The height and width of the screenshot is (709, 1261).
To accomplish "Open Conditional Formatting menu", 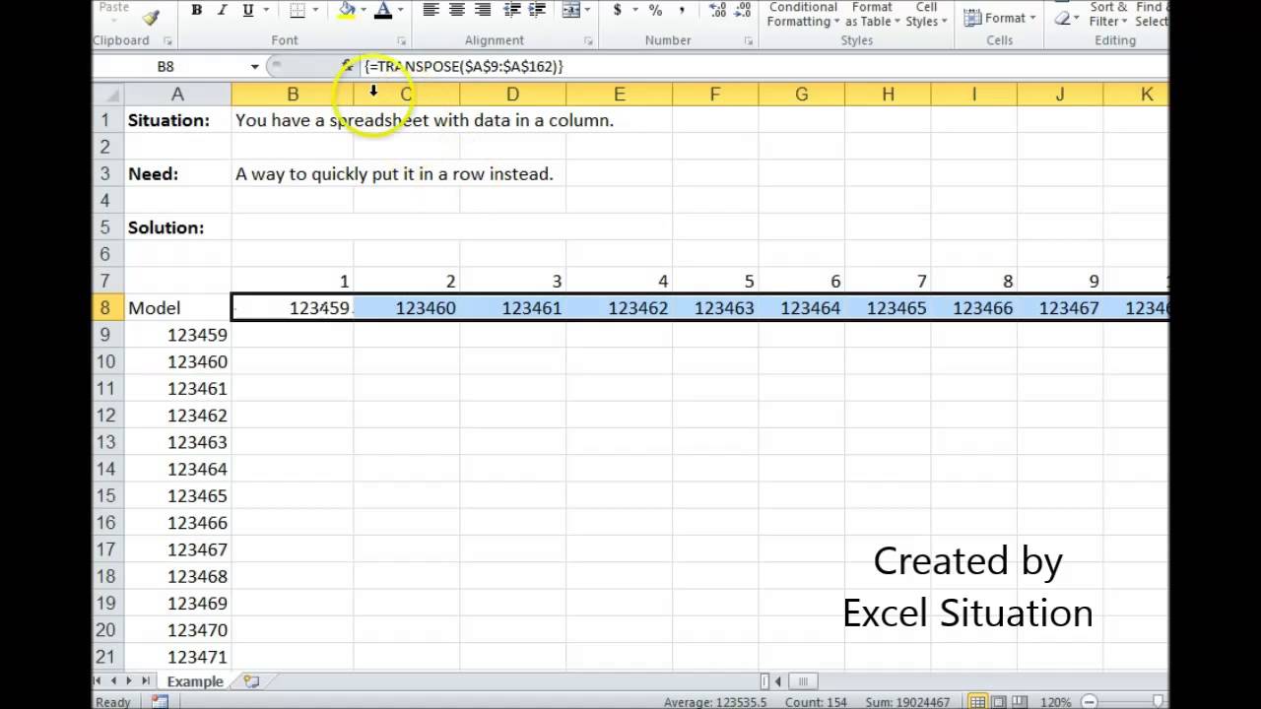I will click(x=803, y=14).
